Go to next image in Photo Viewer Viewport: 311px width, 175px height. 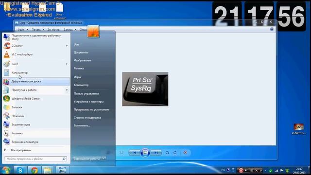pos(156,153)
